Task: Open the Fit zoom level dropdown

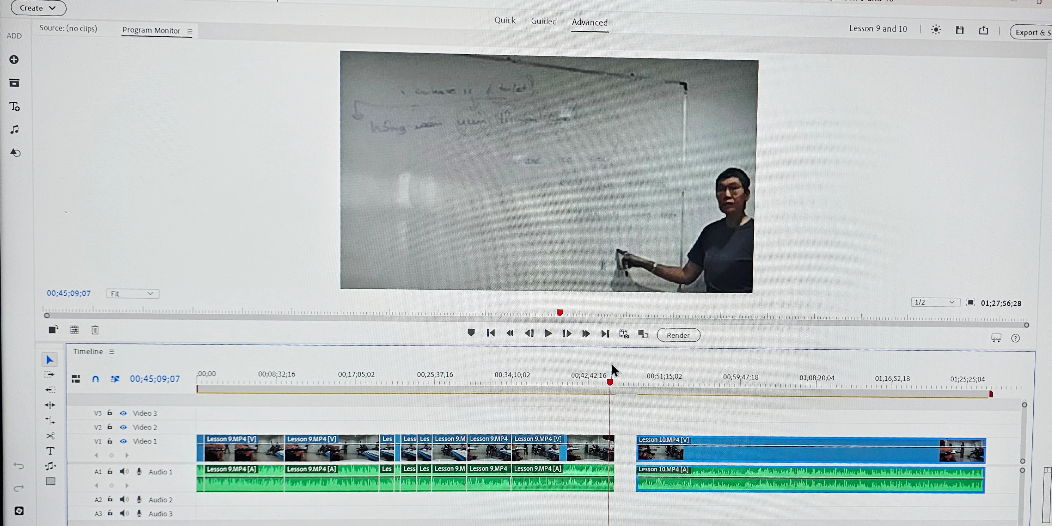Action: tap(132, 294)
